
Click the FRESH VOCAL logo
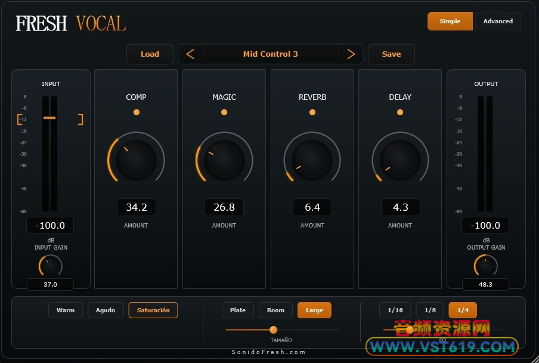[71, 23]
